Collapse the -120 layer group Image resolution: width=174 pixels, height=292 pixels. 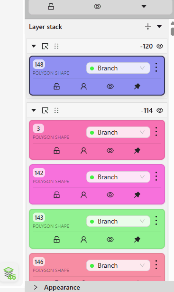[x=34, y=46]
